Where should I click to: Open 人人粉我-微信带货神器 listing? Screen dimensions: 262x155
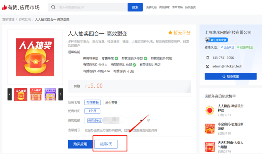(x=230, y=108)
